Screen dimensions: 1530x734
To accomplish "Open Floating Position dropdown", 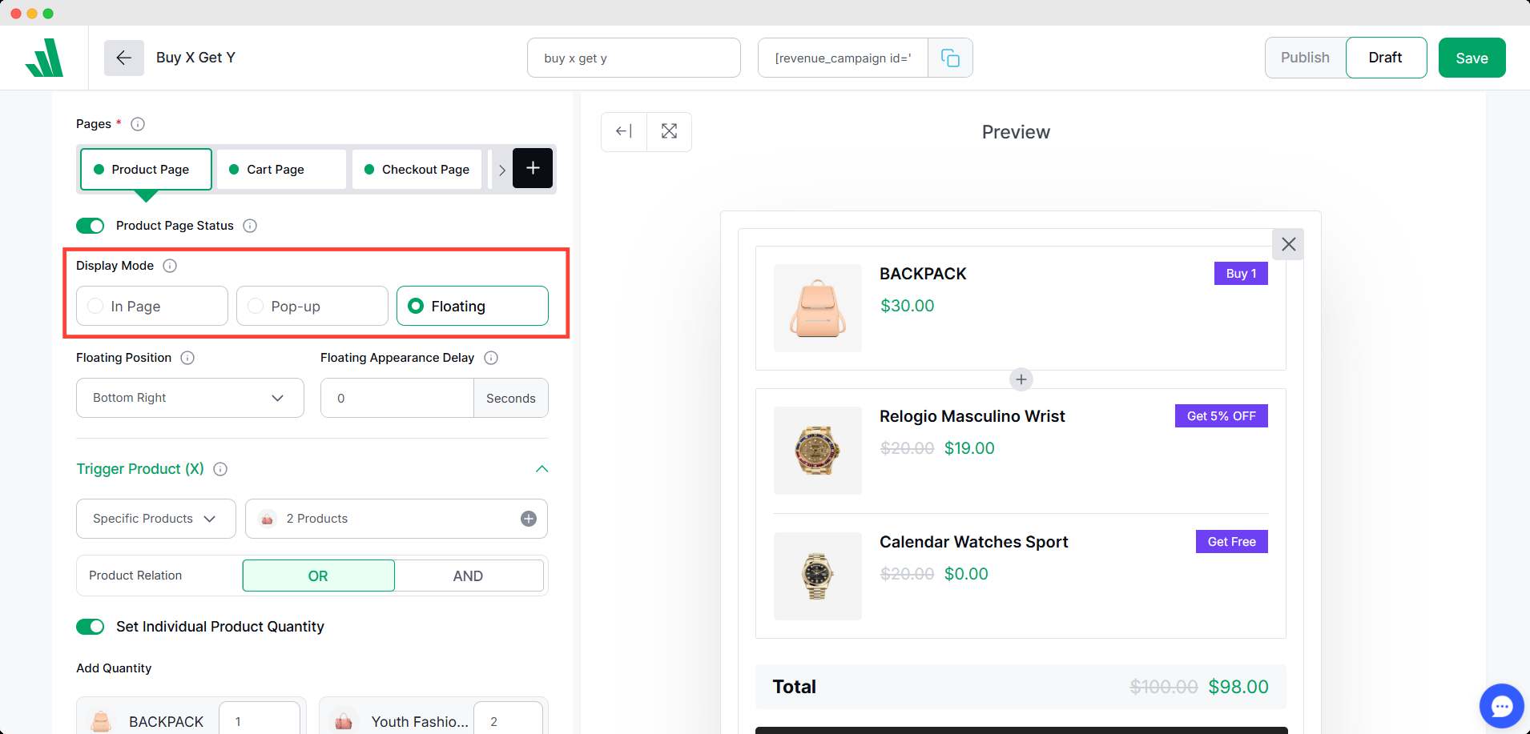I will 190,398.
